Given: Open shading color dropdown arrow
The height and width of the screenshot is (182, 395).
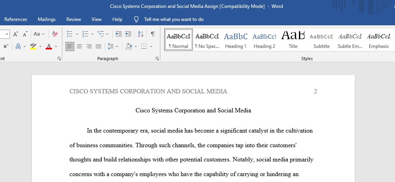Looking at the screenshot, I should click(135, 46).
